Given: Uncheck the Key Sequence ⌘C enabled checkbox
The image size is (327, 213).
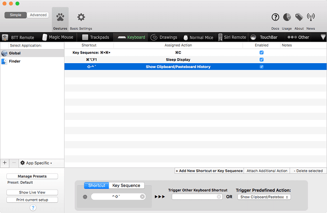Looking at the screenshot, I should click(x=261, y=52).
